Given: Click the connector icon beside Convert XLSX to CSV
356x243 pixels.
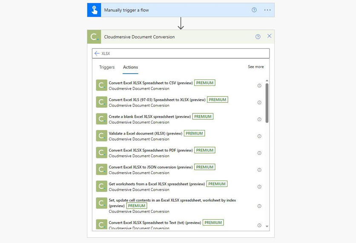Looking at the screenshot, I should [x=101, y=85].
